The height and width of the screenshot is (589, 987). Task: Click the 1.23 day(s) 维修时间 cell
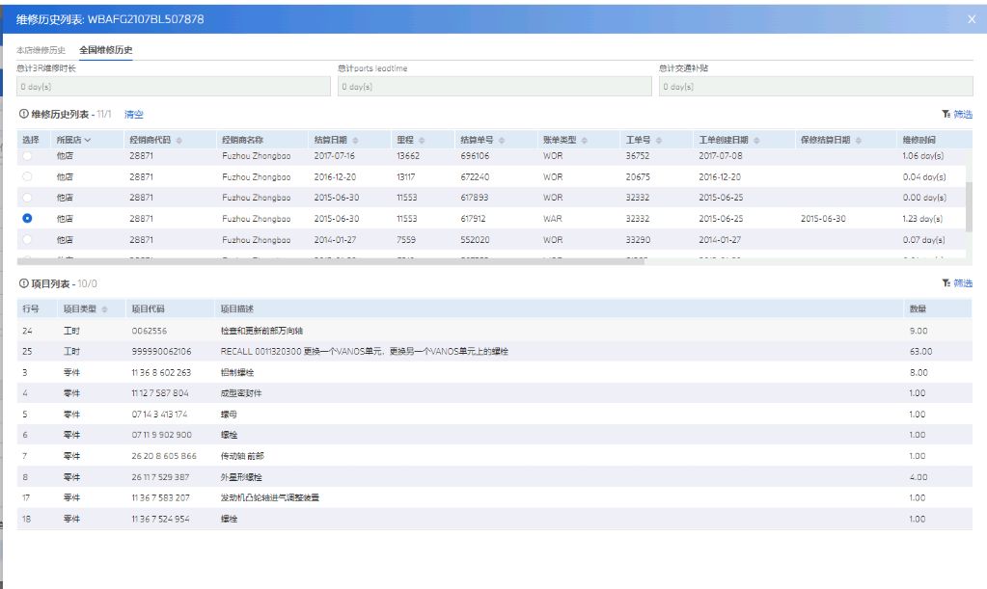pos(922,219)
